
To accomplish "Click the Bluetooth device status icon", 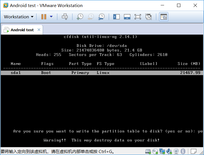I will click(x=183, y=151).
